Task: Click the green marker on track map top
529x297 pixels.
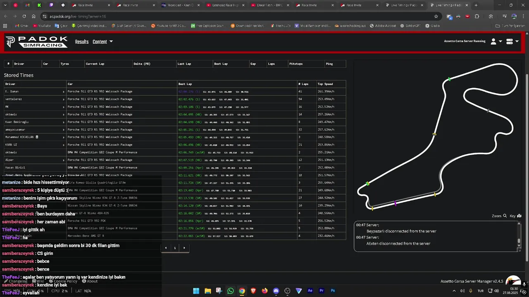Action: pyautogui.click(x=449, y=79)
